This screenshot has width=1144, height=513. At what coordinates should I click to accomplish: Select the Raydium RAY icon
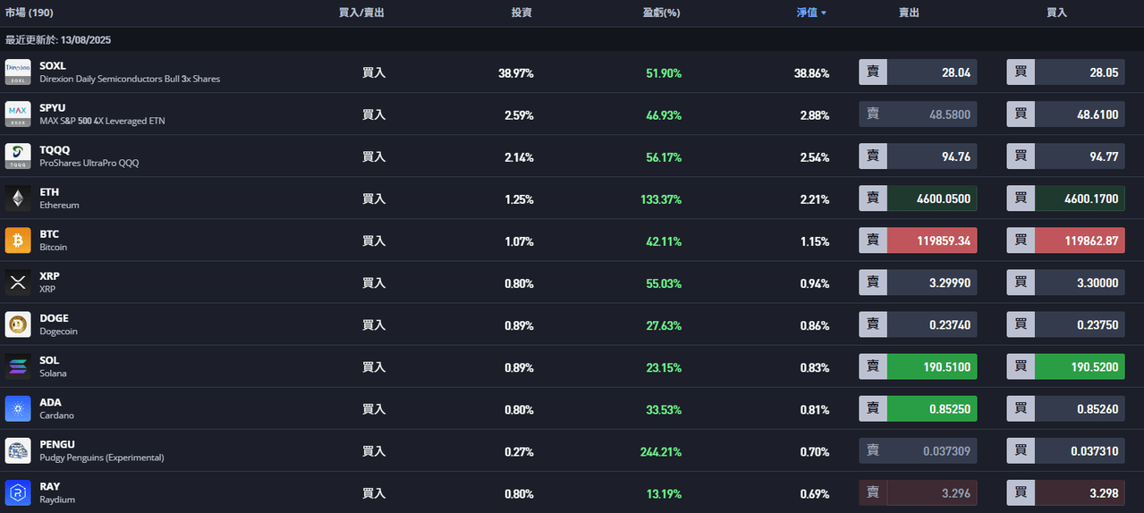[18, 492]
